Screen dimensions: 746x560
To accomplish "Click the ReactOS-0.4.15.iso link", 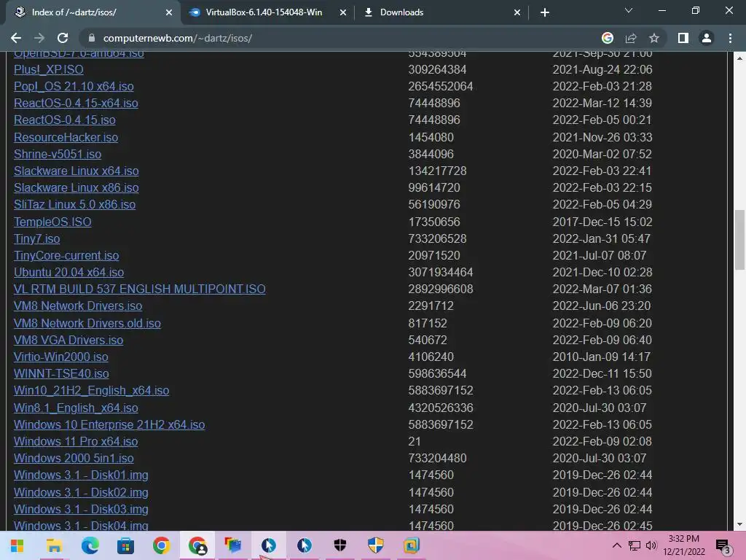I will (65, 120).
